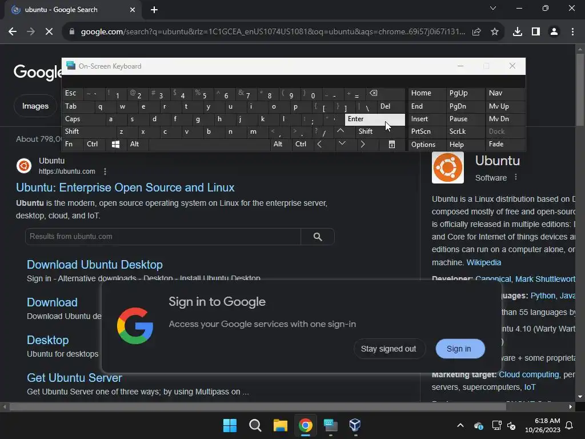
Task: Open the VirtualBox taskbar icon
Action: click(x=355, y=425)
